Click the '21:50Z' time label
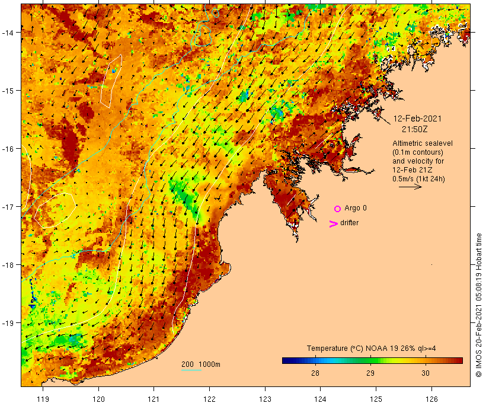This screenshot has width=486, height=403. tap(414, 129)
